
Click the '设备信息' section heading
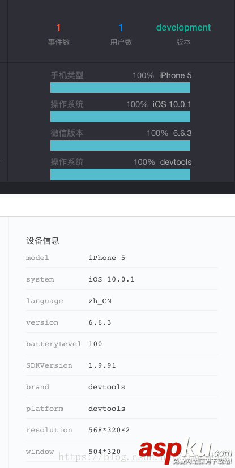(x=42, y=241)
